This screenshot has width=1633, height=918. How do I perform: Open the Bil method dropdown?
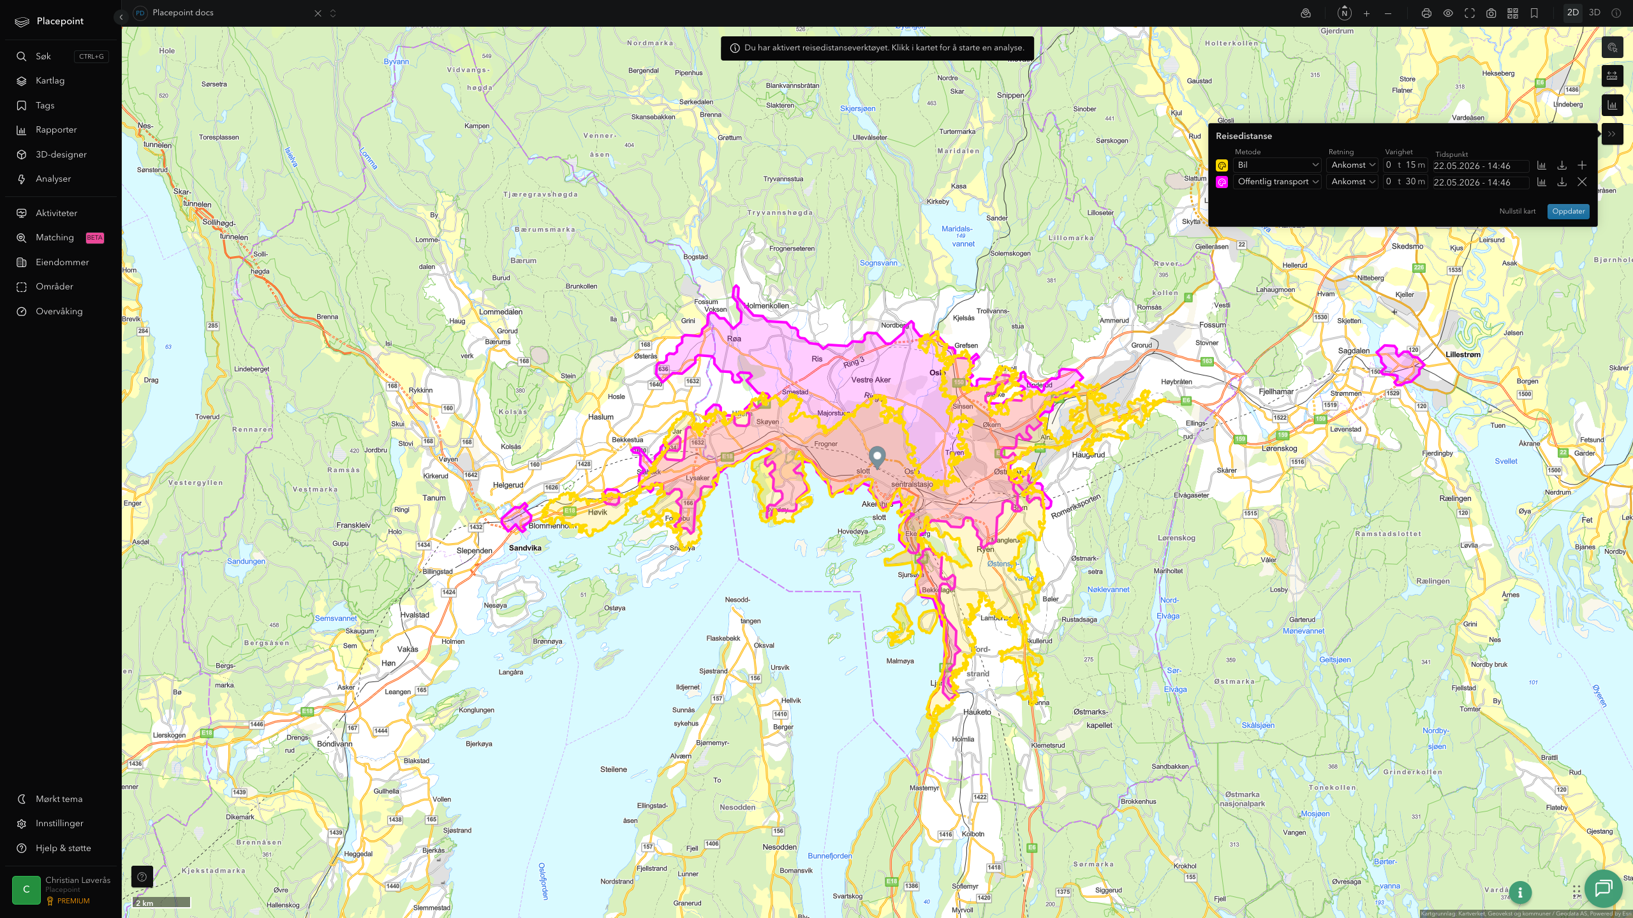pyautogui.click(x=1277, y=165)
